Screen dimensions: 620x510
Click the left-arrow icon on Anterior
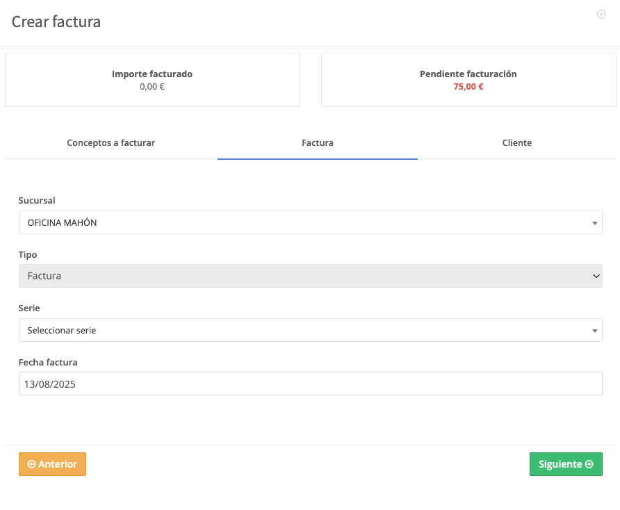click(x=31, y=464)
